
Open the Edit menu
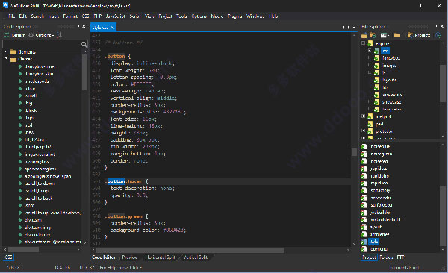pyautogui.click(x=23, y=16)
